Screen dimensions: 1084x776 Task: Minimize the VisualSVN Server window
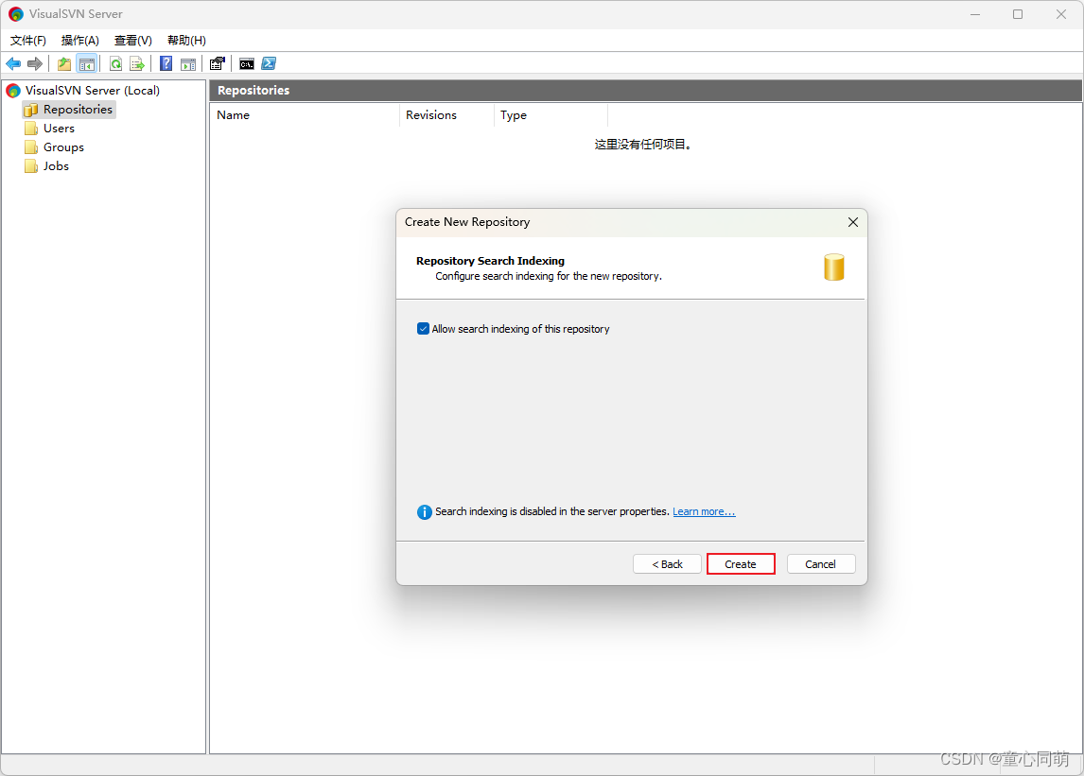[975, 14]
